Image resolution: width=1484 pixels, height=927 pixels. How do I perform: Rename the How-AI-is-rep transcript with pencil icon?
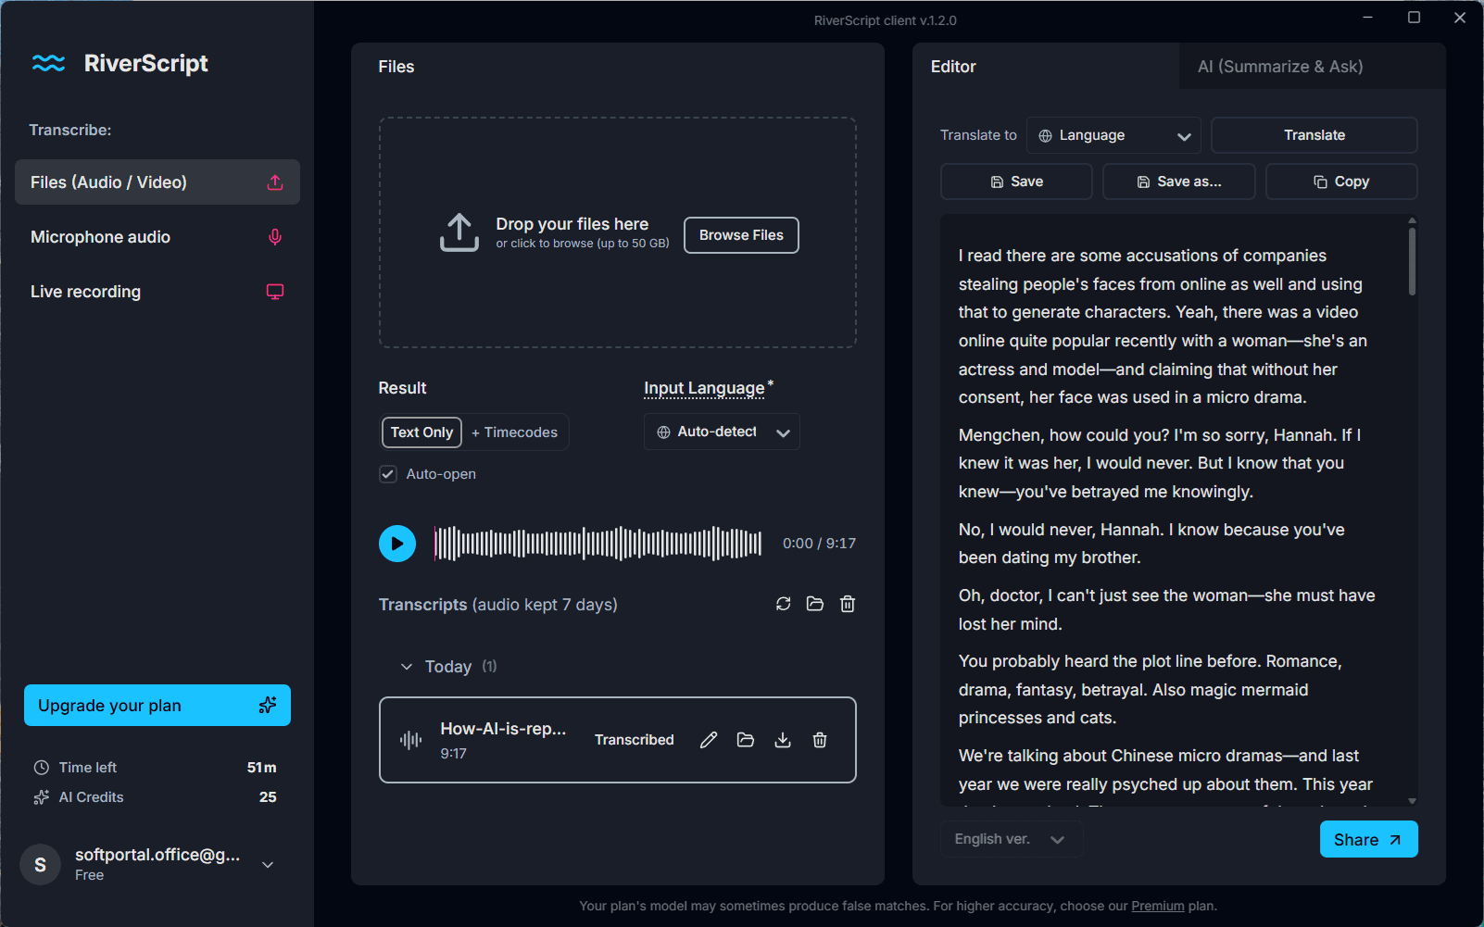709,740
